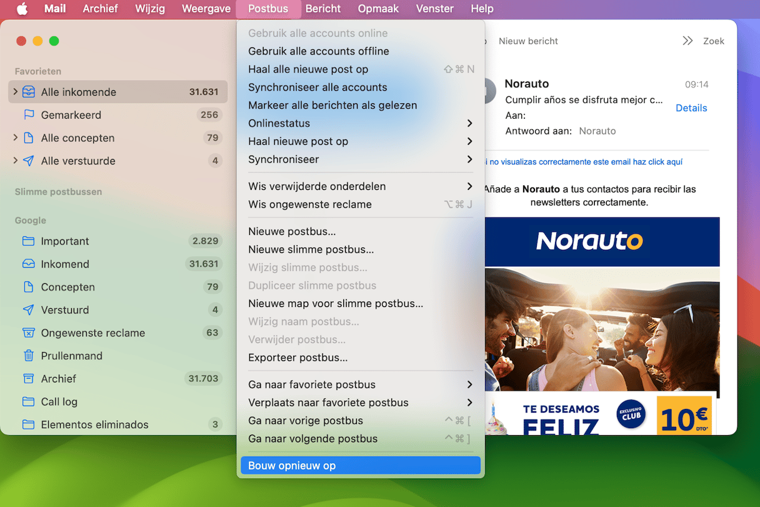This screenshot has height=507, width=760.
Task: Choose Haal alle nieuwe post op
Action: click(361, 69)
